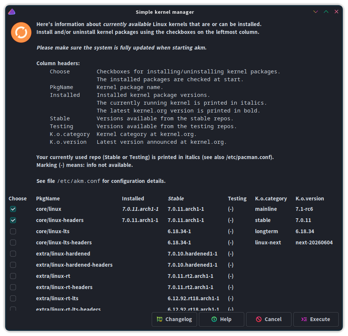
Task: Click the Cancel button
Action: (269, 319)
